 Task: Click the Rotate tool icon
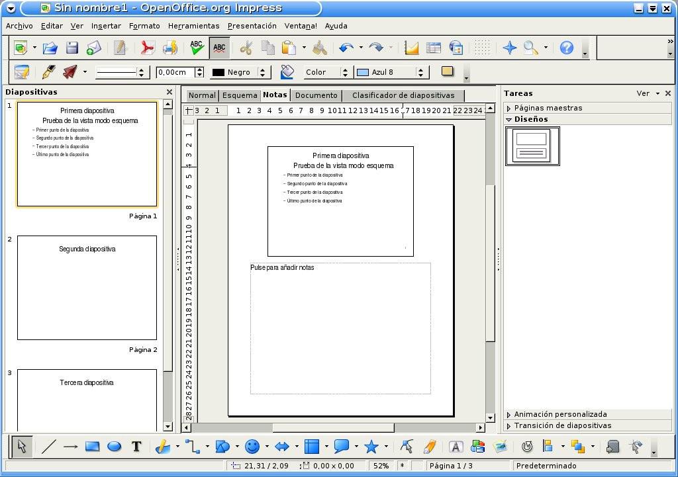click(526, 447)
